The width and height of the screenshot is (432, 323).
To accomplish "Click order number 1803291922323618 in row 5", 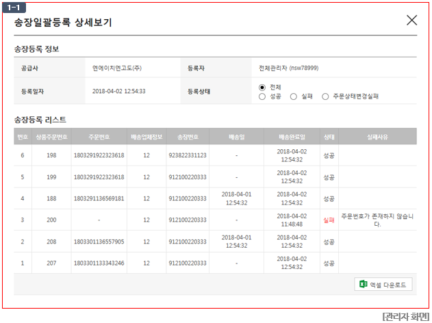I will point(99,177).
